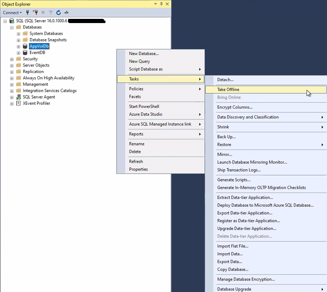This screenshot has height=292, width=327.
Task: Click the SQL server instance icon
Action: (12, 21)
